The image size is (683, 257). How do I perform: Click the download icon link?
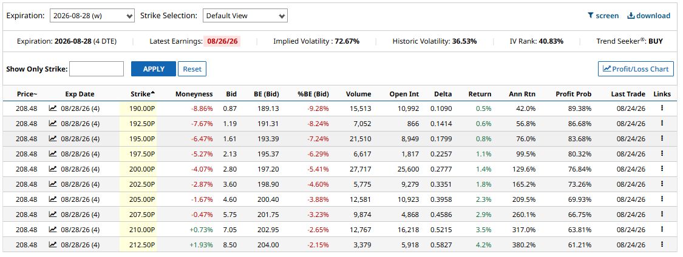[x=648, y=16]
